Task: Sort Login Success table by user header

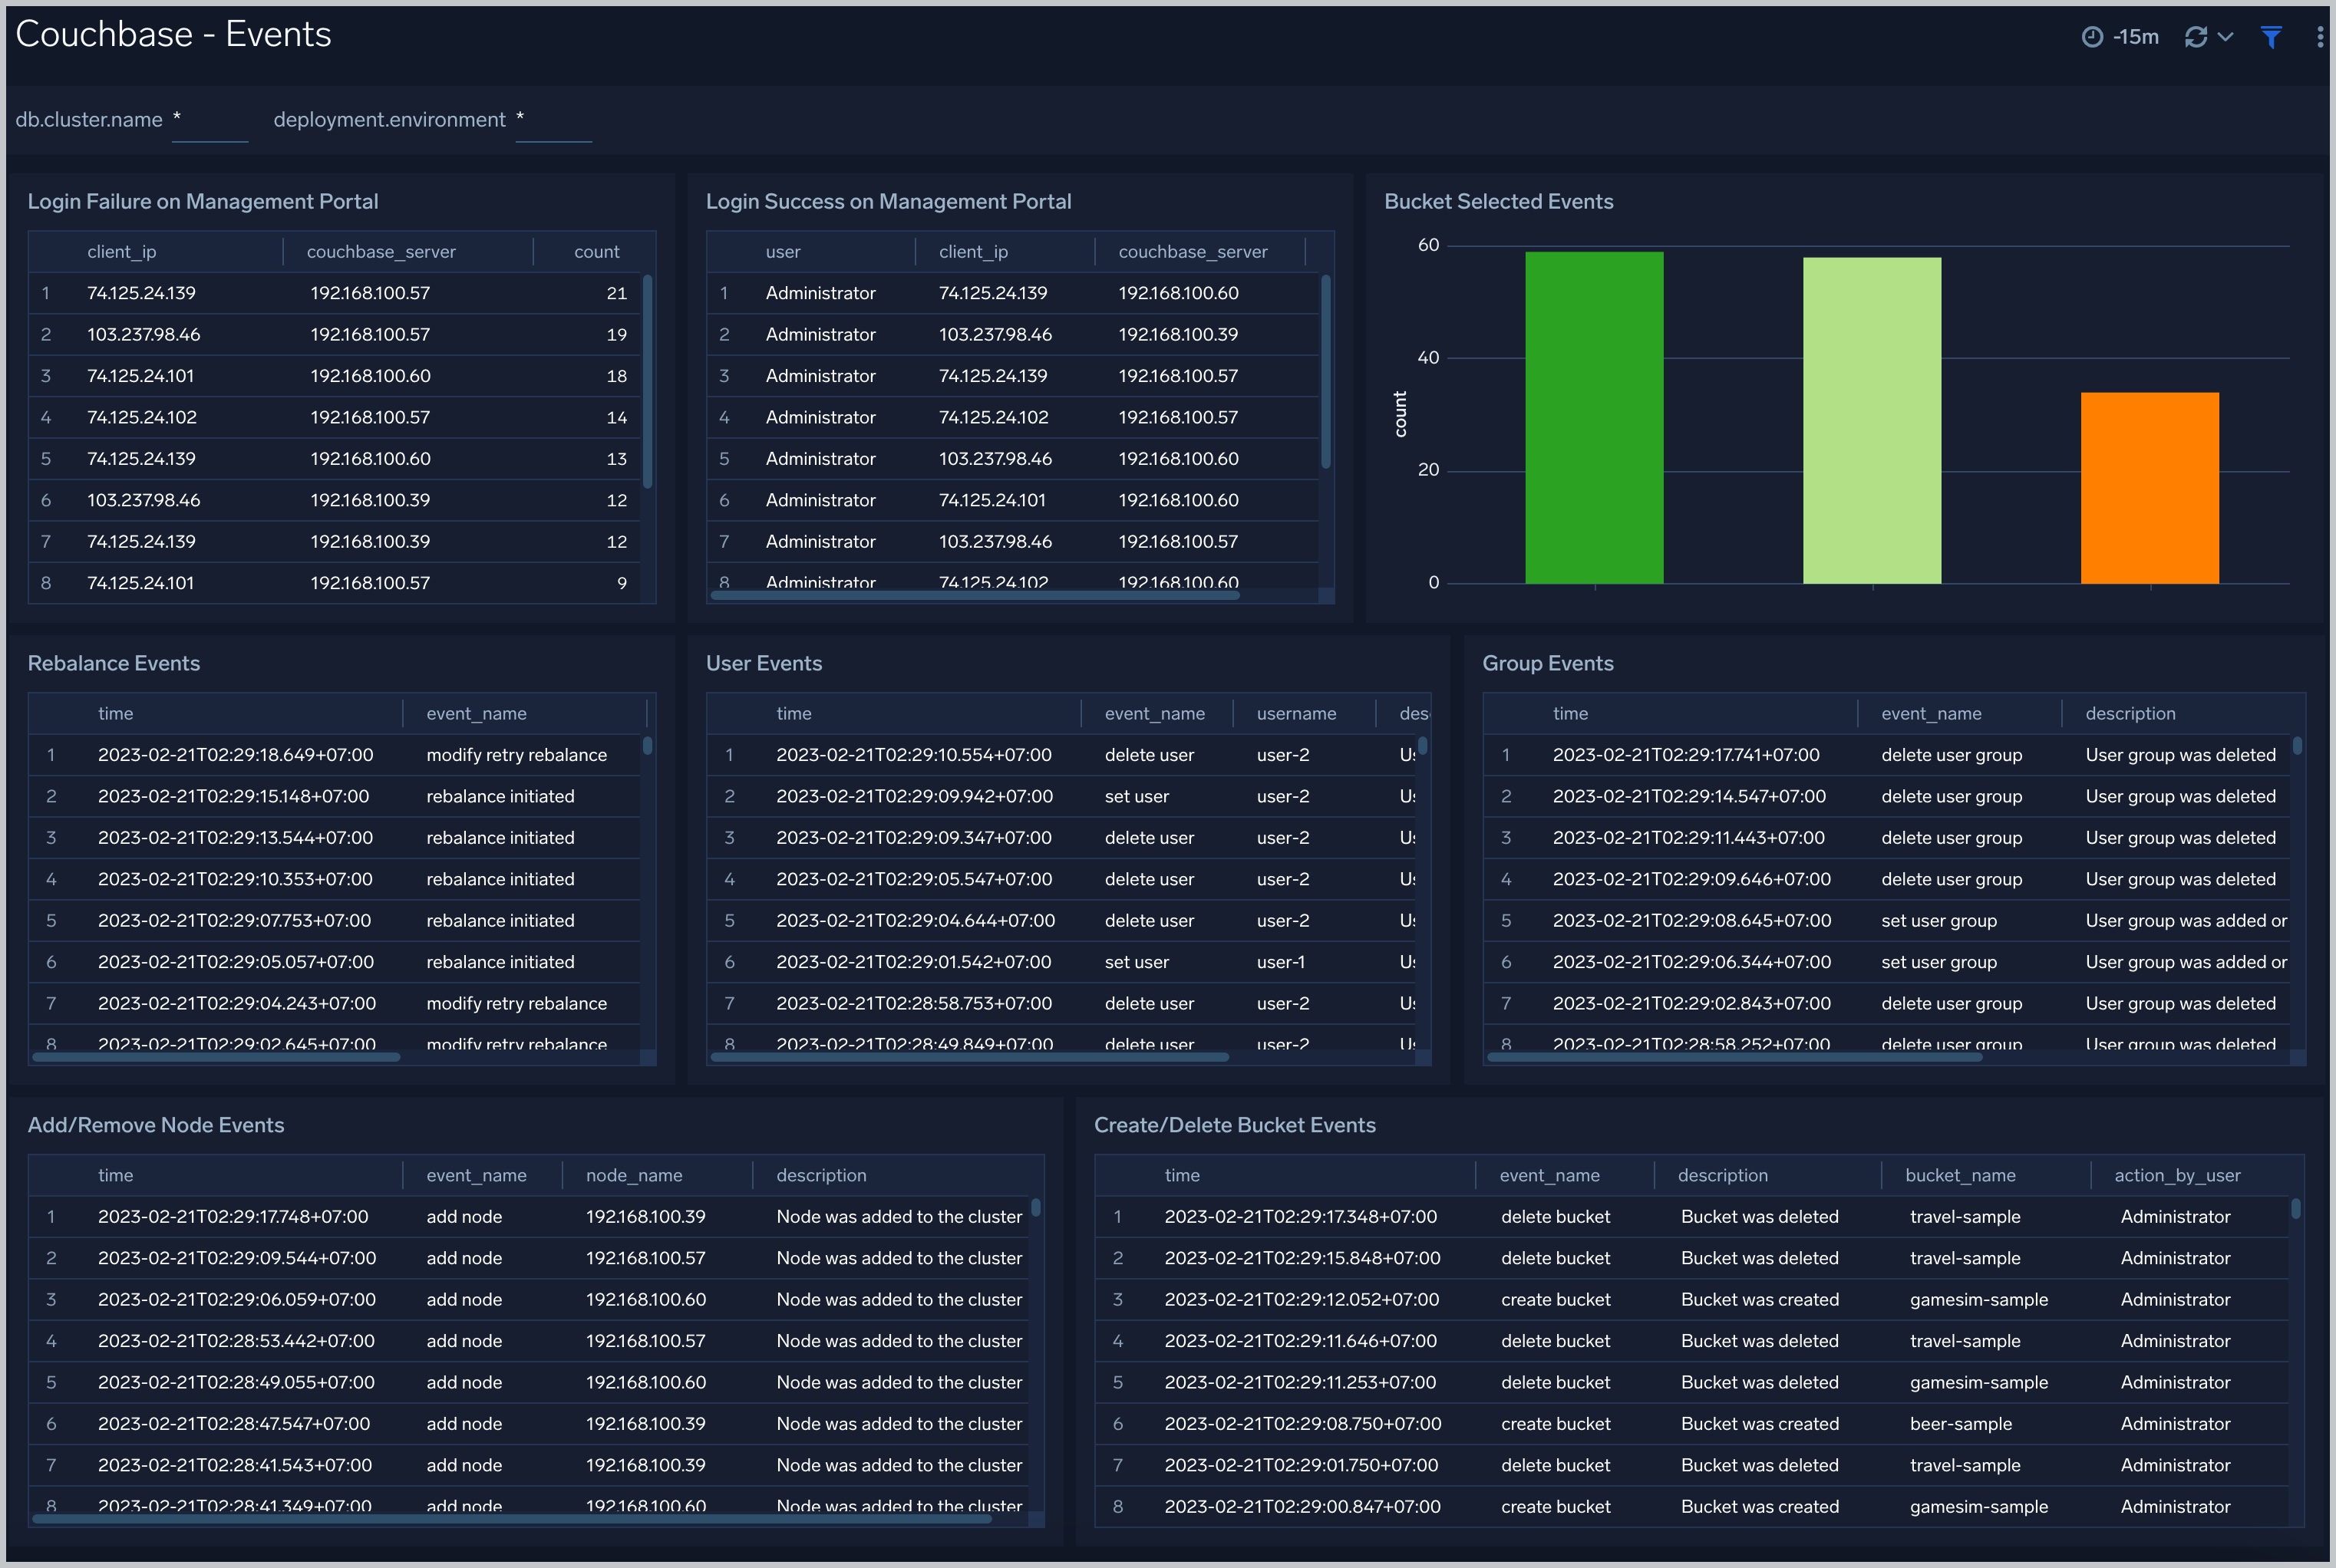Action: coord(782,252)
